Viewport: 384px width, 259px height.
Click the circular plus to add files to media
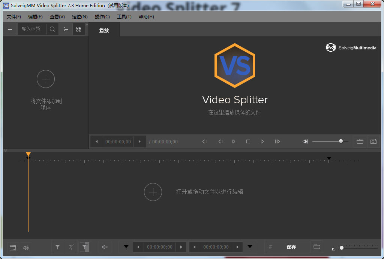46,79
